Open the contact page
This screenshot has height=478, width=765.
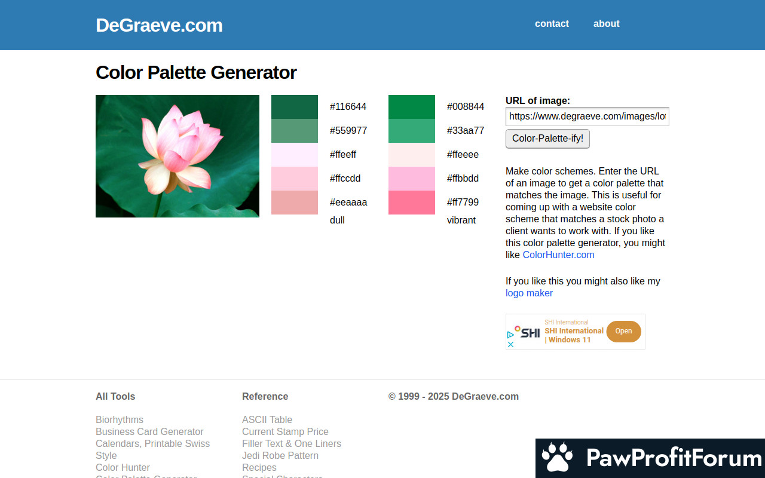552,24
